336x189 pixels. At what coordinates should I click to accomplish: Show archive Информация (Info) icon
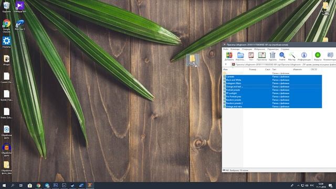click(x=304, y=56)
